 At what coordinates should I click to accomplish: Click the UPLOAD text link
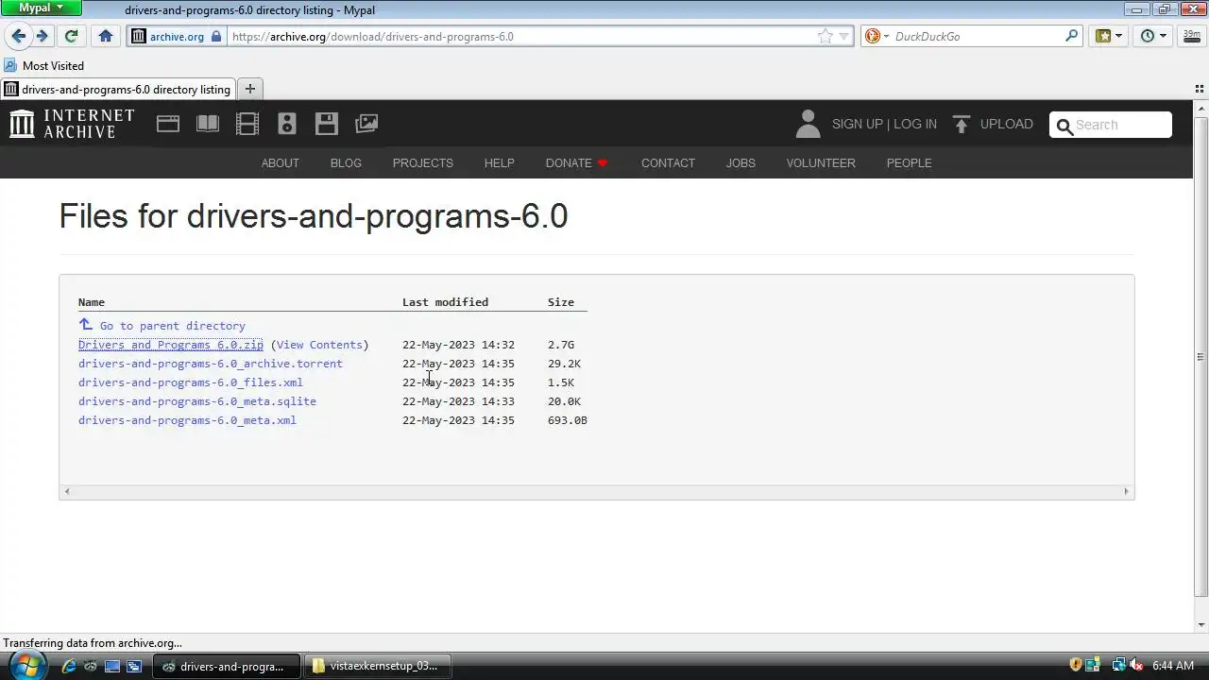coord(1007,124)
